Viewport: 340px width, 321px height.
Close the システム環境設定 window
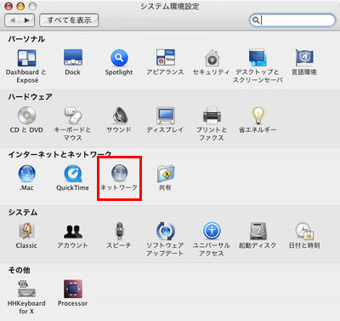[8, 6]
